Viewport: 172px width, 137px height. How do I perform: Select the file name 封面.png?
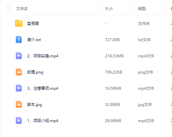tap(35, 72)
